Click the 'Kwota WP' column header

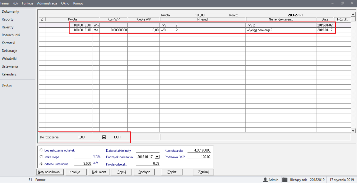point(144,19)
